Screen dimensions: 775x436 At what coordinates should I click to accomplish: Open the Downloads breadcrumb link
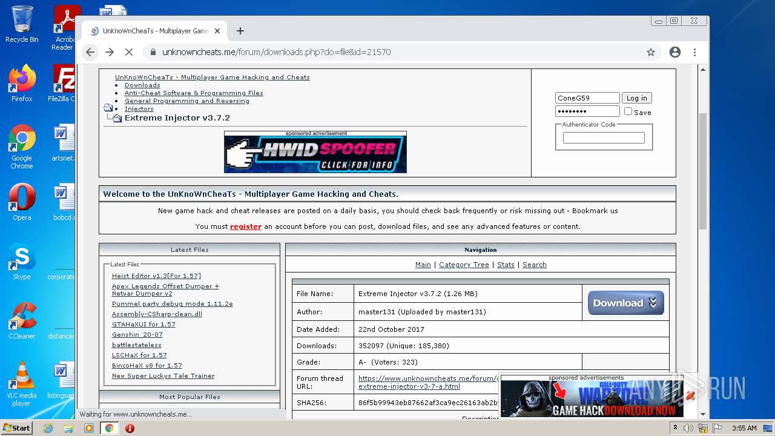(x=142, y=85)
